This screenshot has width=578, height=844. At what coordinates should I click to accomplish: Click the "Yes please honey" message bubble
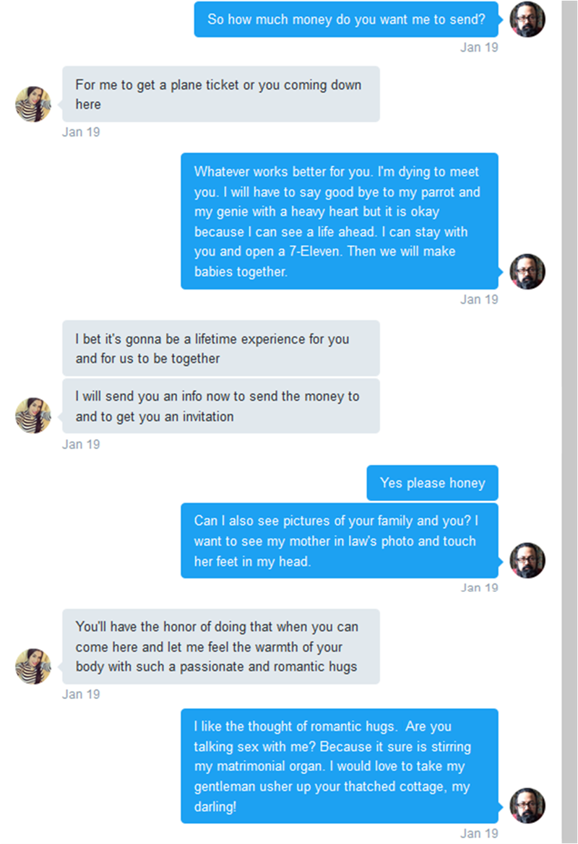(x=432, y=483)
